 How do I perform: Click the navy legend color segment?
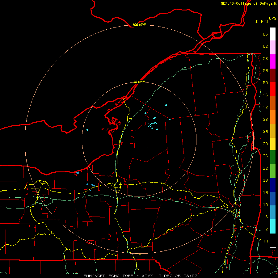pyautogui.click(x=273, y=185)
